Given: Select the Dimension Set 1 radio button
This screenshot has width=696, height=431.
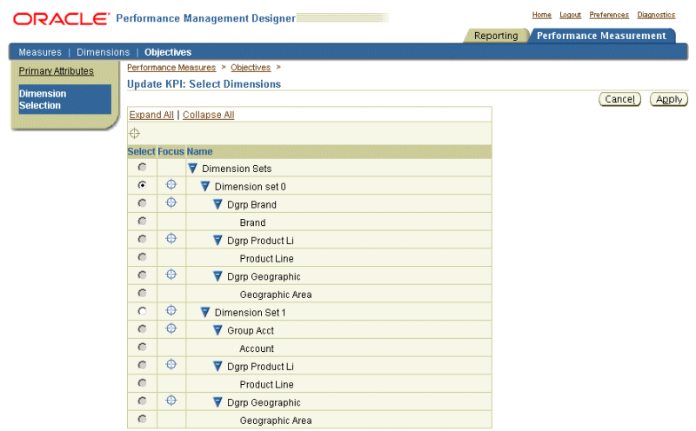Looking at the screenshot, I should click(142, 311).
